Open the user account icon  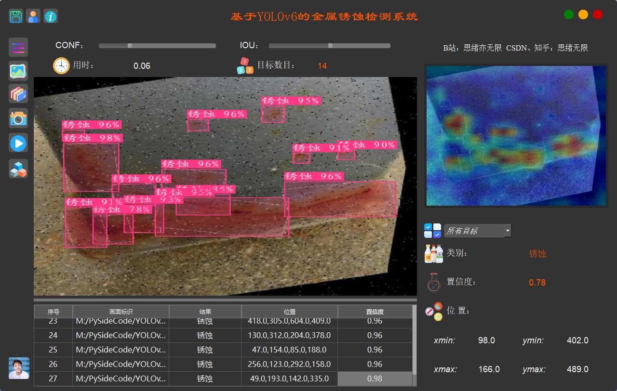point(33,16)
